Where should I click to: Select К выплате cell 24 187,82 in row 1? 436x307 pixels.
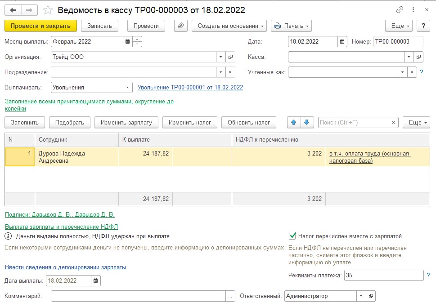click(x=145, y=157)
